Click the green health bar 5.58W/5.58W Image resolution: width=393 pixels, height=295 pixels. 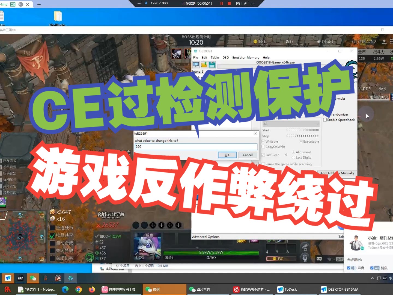pos(211,253)
